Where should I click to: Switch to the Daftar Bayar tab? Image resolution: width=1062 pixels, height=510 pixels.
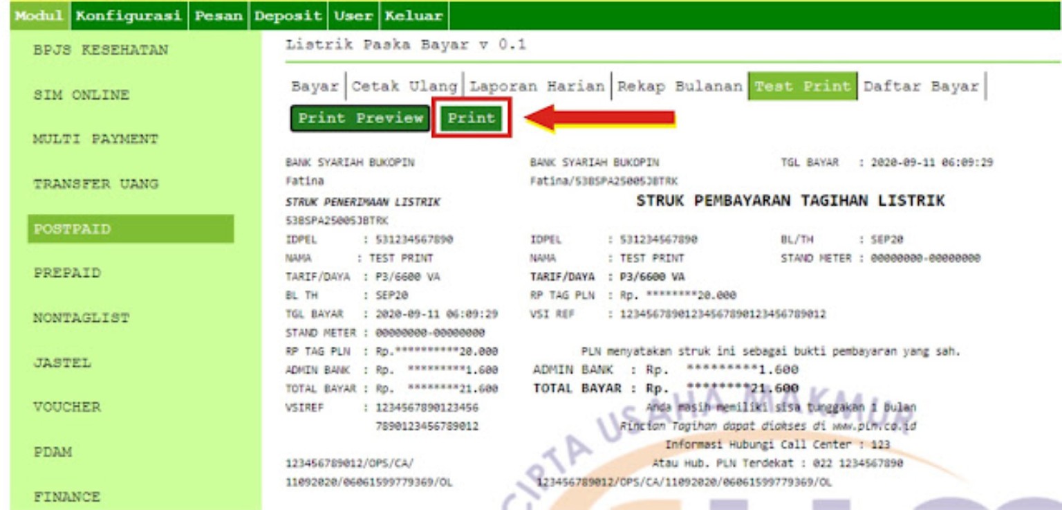pos(921,86)
